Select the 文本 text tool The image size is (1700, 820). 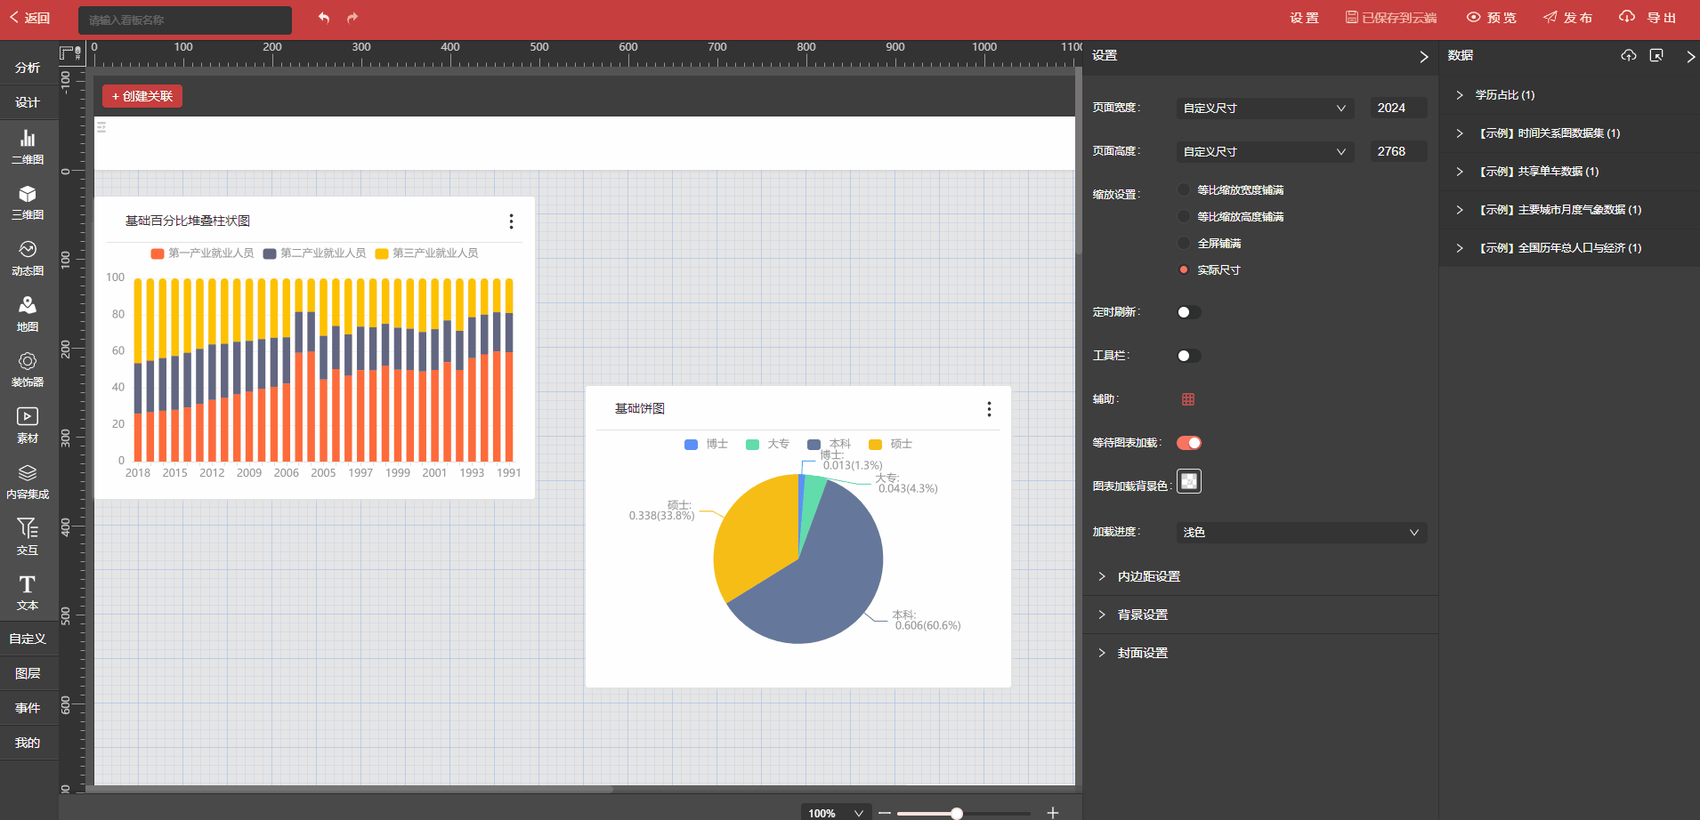[x=28, y=592]
